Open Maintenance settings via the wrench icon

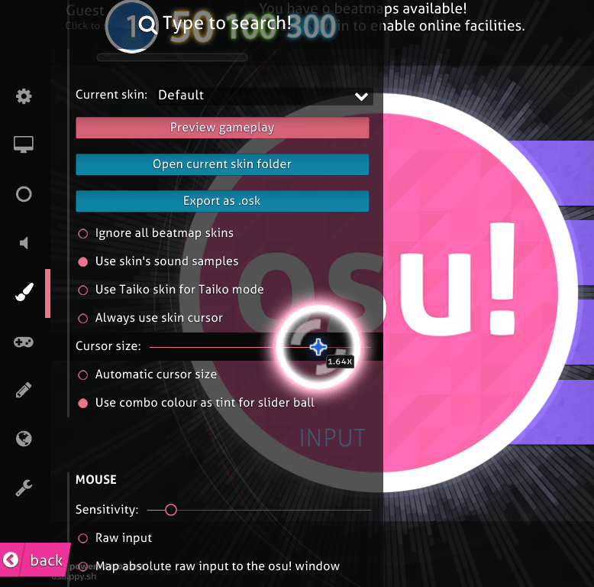pyautogui.click(x=24, y=488)
